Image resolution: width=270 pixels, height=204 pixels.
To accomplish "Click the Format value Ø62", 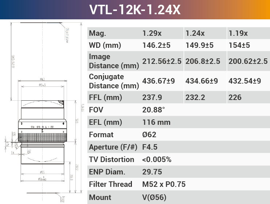I will 149,135.
